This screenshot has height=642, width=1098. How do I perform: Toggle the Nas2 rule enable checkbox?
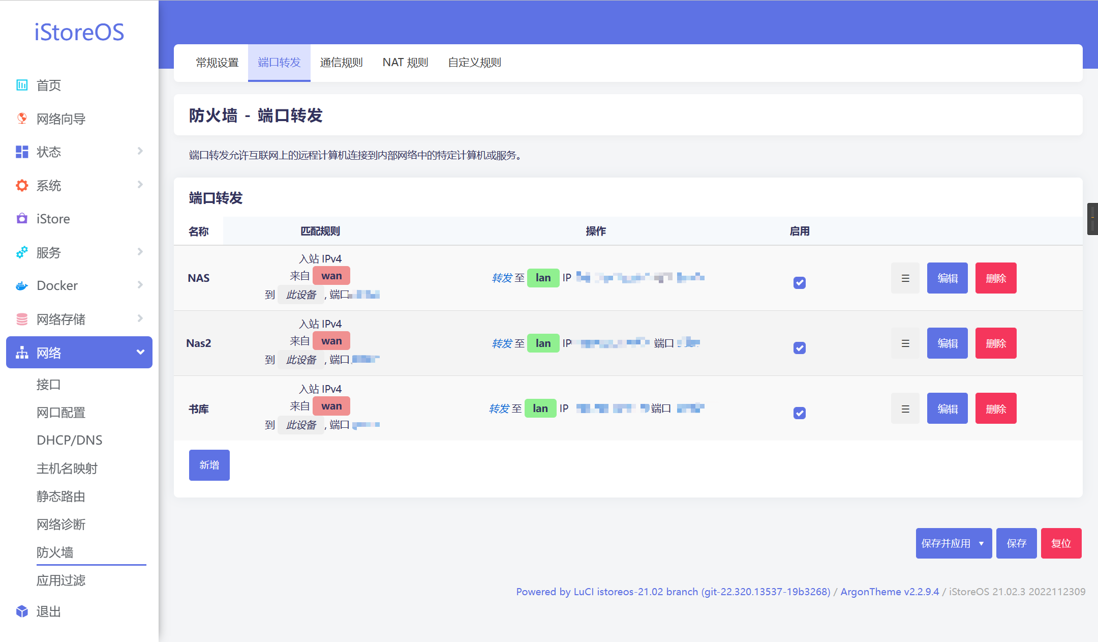coord(799,348)
